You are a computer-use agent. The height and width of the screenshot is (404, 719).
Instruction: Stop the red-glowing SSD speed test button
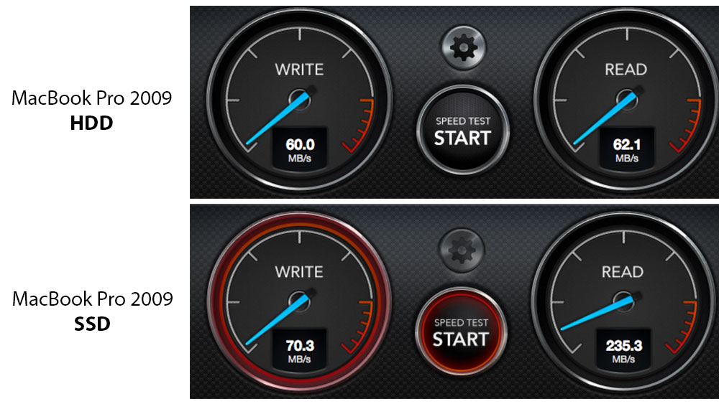(462, 332)
